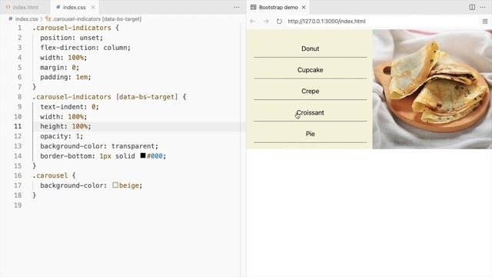Image resolution: width=492 pixels, height=277 pixels.
Task: Select the Pie carousel indicator
Action: (310, 134)
